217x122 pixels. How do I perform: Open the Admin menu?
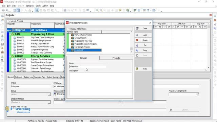pos(45,6)
